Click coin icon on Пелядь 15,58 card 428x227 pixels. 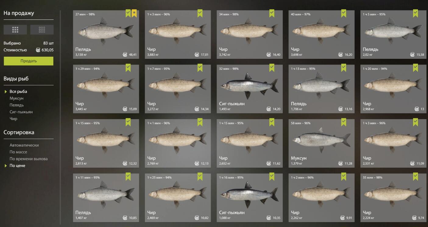pos(412,55)
